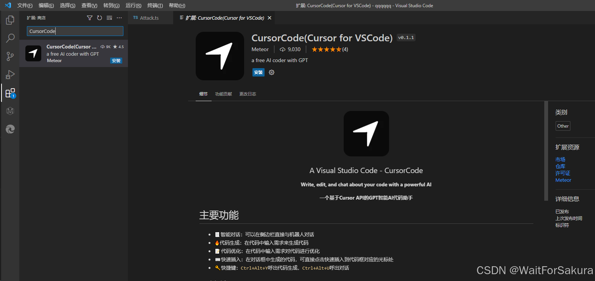
Task: Open the Meteor link under resources
Action: (563, 180)
